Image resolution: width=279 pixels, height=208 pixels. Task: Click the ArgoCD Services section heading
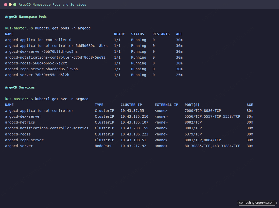20,87
